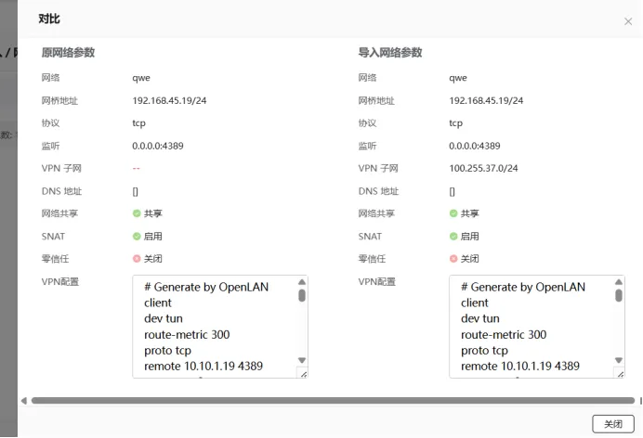This screenshot has width=643, height=438.
Task: Click green 共享 status icon under 原网络参数
Action: 137,213
